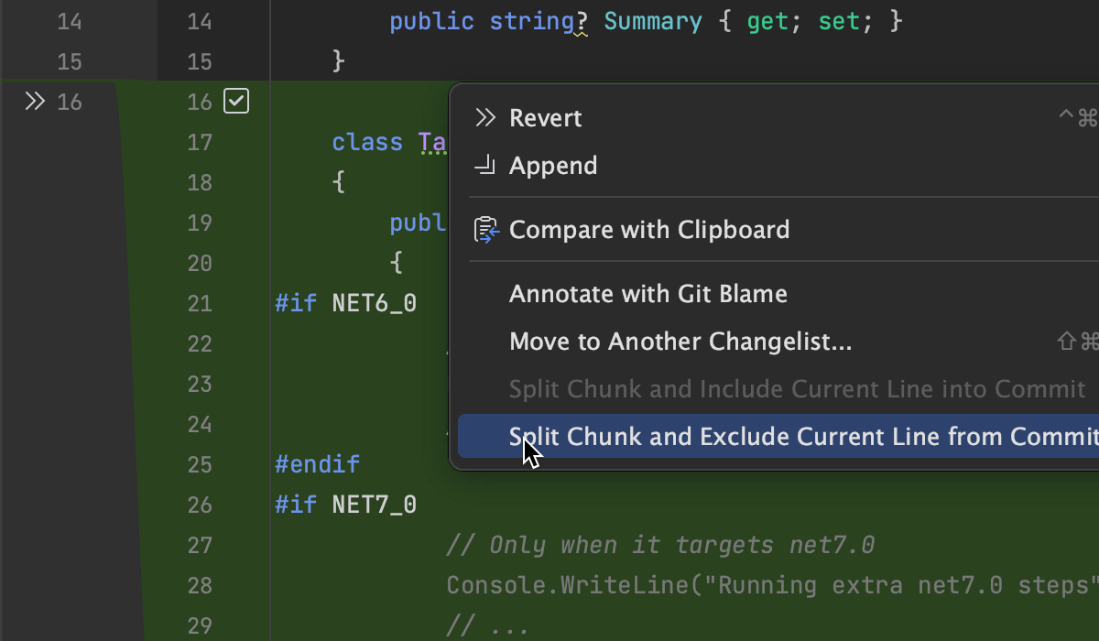Click the Compare with Clipboard icon

(485, 230)
